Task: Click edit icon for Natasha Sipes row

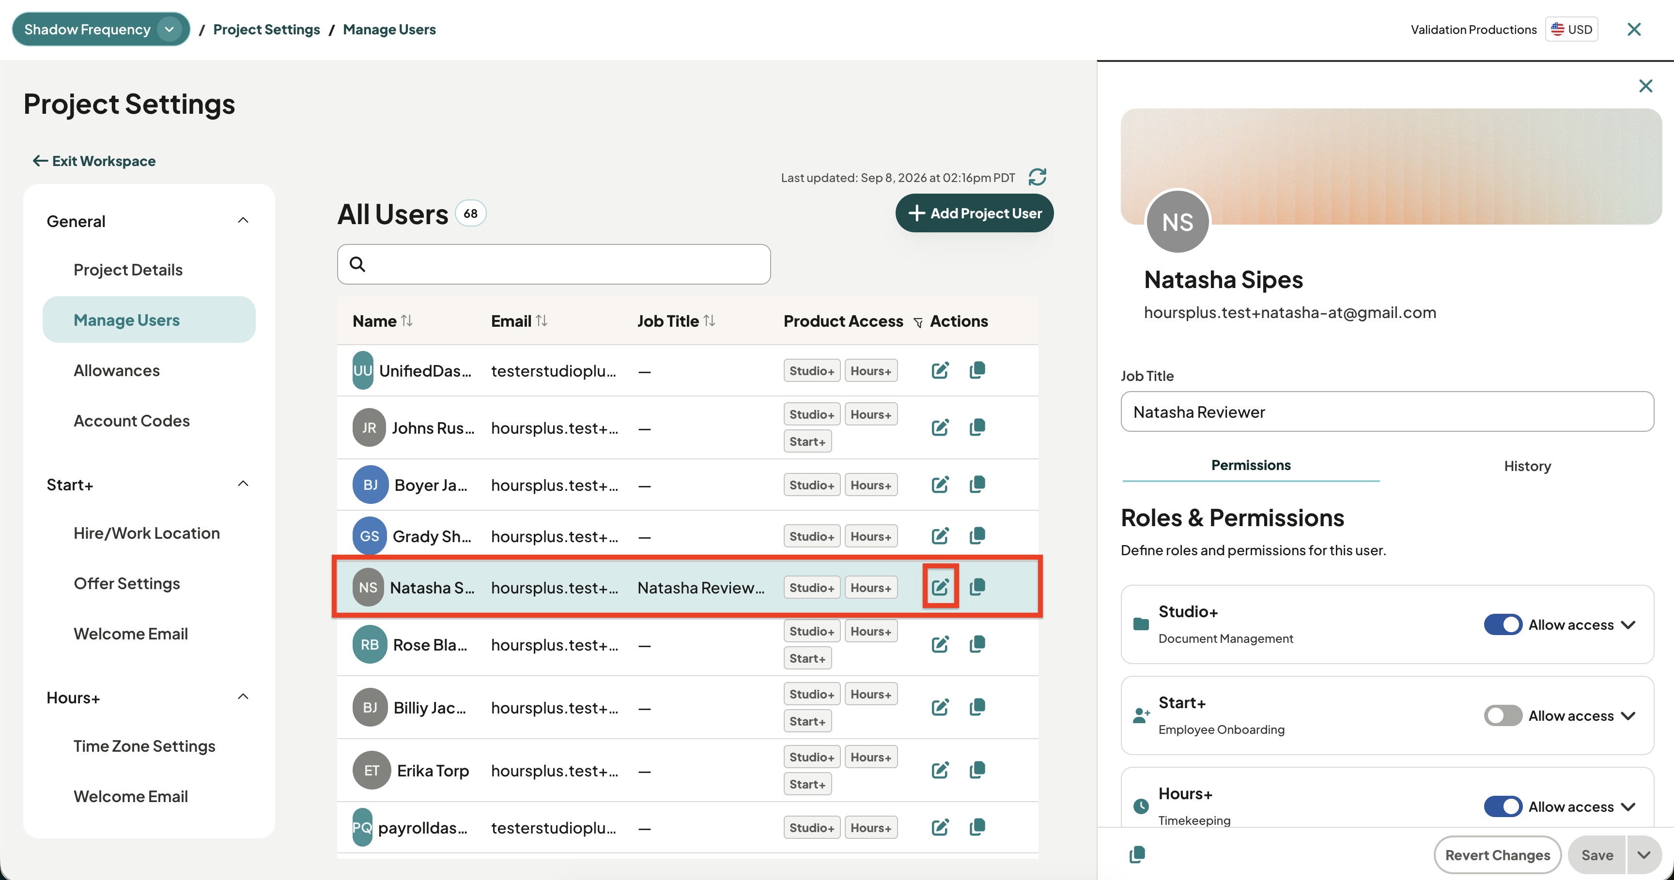Action: coord(940,587)
